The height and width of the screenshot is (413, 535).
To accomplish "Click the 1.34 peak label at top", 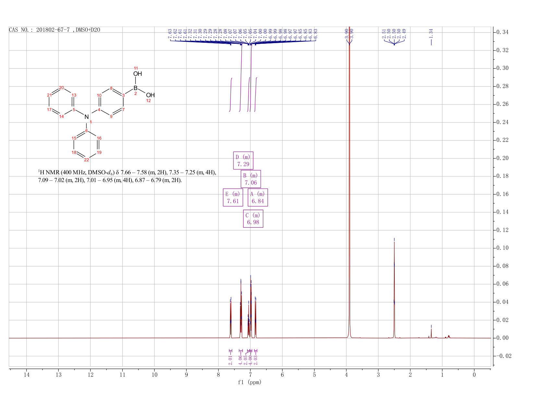I will point(431,33).
